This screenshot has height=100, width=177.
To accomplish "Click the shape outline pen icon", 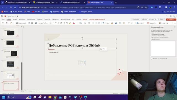I will tap(116, 23).
